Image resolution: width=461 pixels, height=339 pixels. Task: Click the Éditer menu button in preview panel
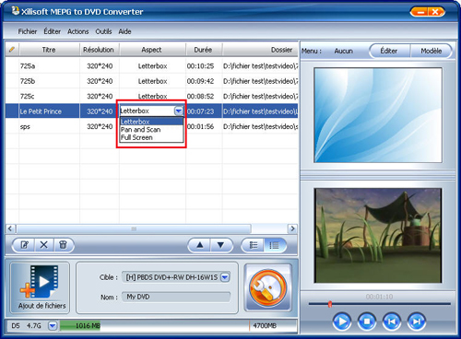pyautogui.click(x=389, y=51)
